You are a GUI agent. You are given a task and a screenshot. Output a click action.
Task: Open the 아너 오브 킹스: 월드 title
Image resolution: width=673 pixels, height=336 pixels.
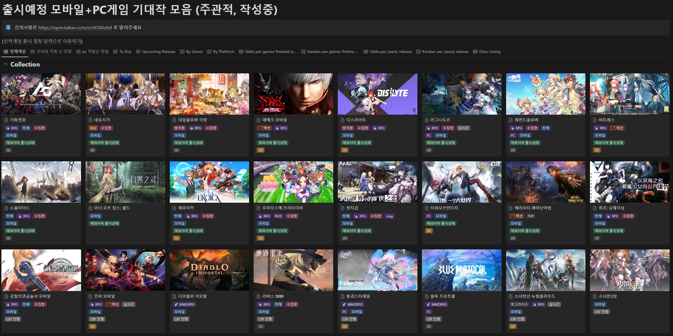pyautogui.click(x=112, y=208)
